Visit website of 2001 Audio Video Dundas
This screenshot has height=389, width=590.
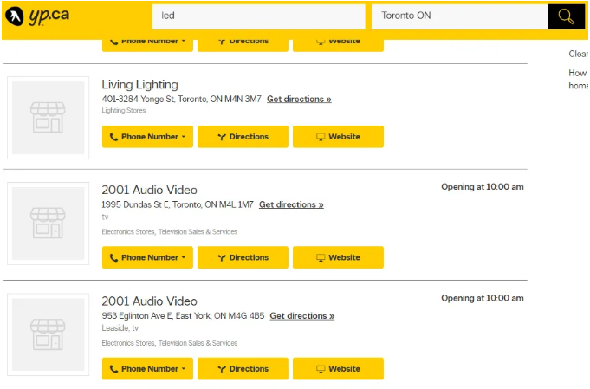(338, 257)
